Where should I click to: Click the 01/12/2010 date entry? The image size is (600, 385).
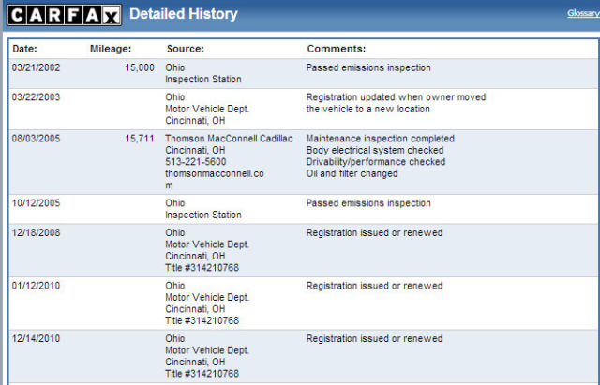(36, 286)
